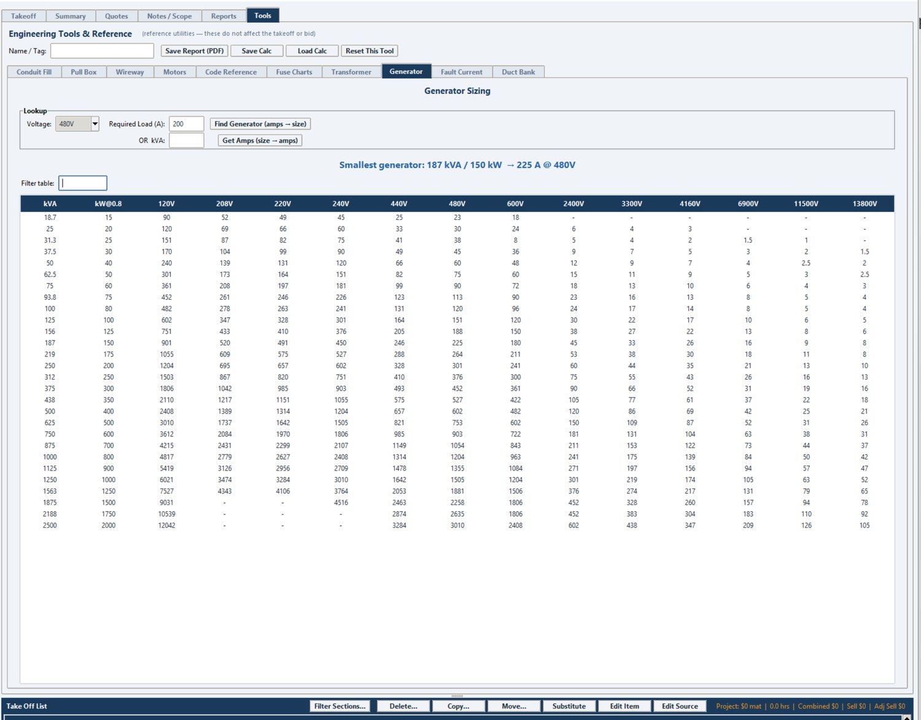Screen dimensions: 921x720
Task: Click the Move... button
Action: [x=514, y=706]
